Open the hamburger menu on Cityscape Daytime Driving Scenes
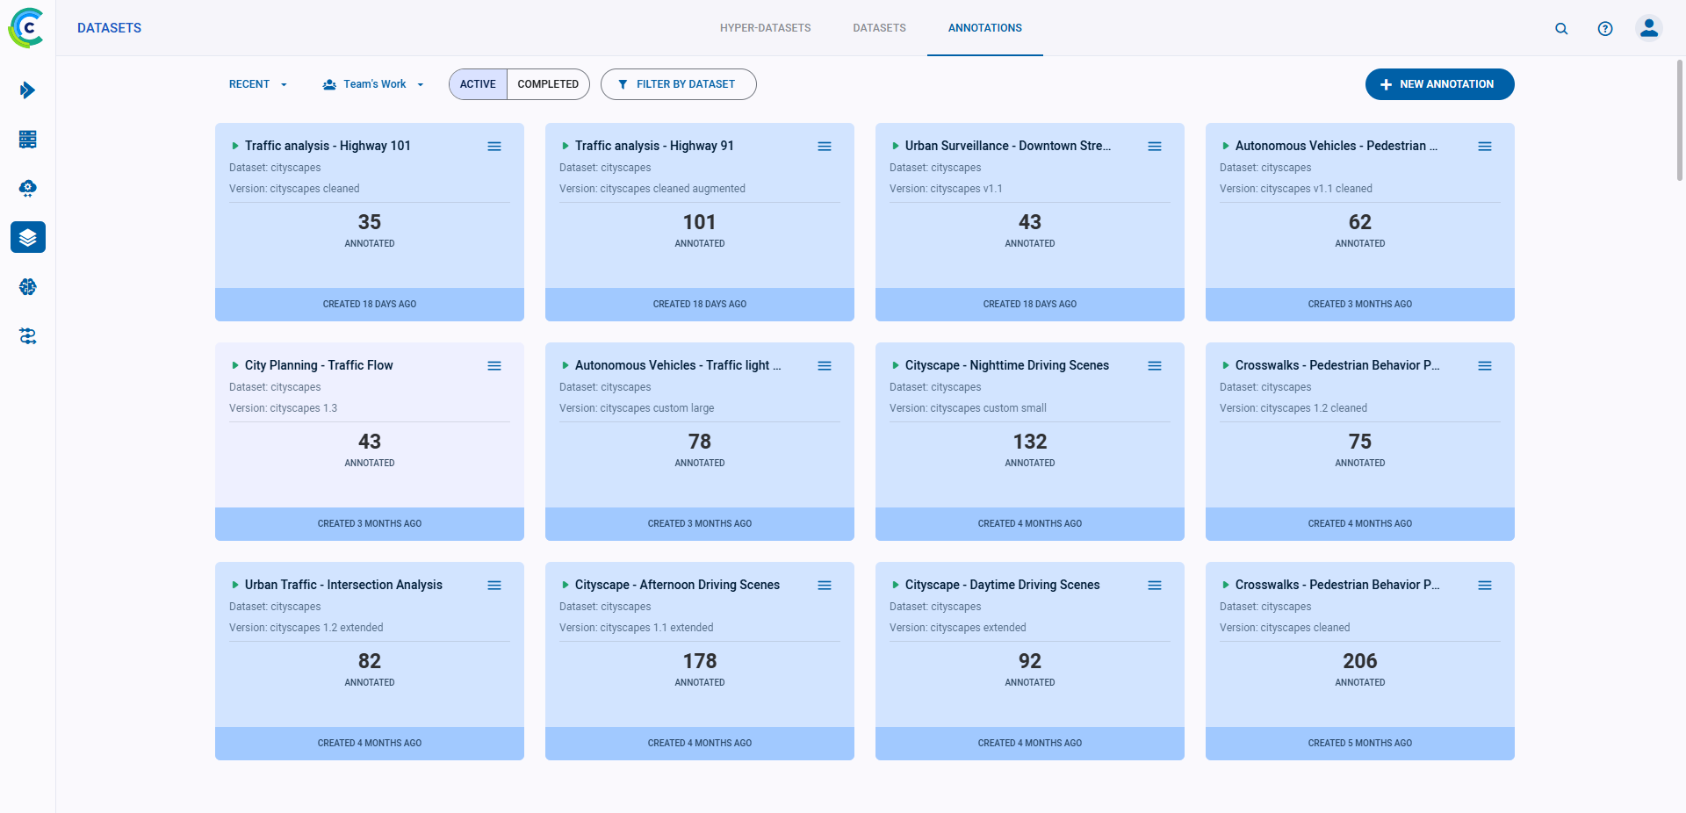 [1155, 585]
